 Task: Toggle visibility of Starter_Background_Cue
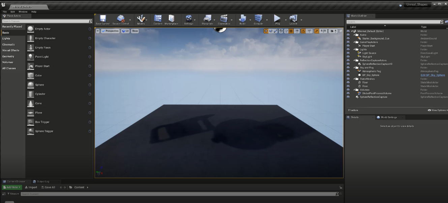(348, 38)
